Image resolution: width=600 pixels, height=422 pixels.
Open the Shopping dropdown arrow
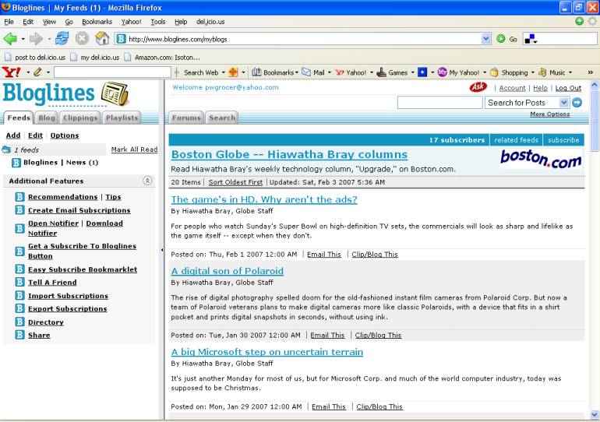point(532,72)
